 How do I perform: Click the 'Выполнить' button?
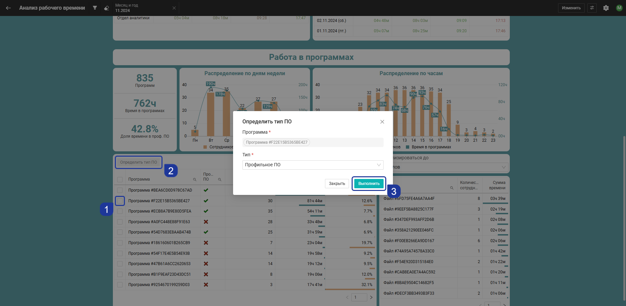(369, 184)
